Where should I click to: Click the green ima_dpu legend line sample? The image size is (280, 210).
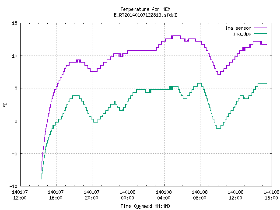(260, 33)
